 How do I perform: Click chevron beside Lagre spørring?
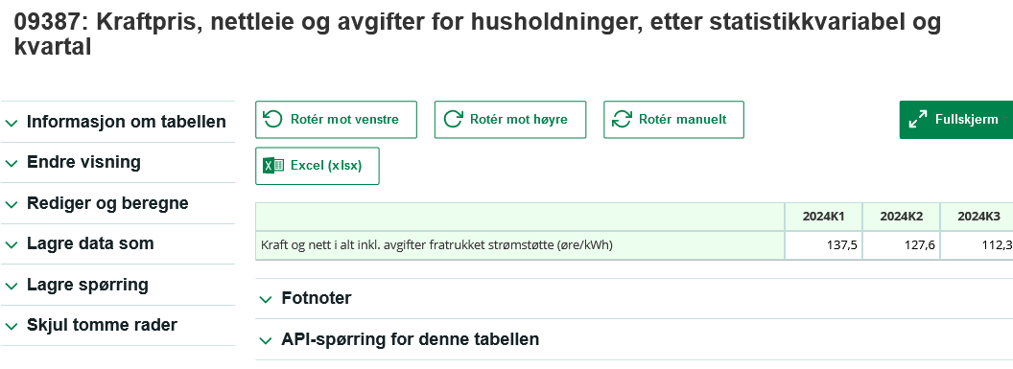[x=11, y=286]
